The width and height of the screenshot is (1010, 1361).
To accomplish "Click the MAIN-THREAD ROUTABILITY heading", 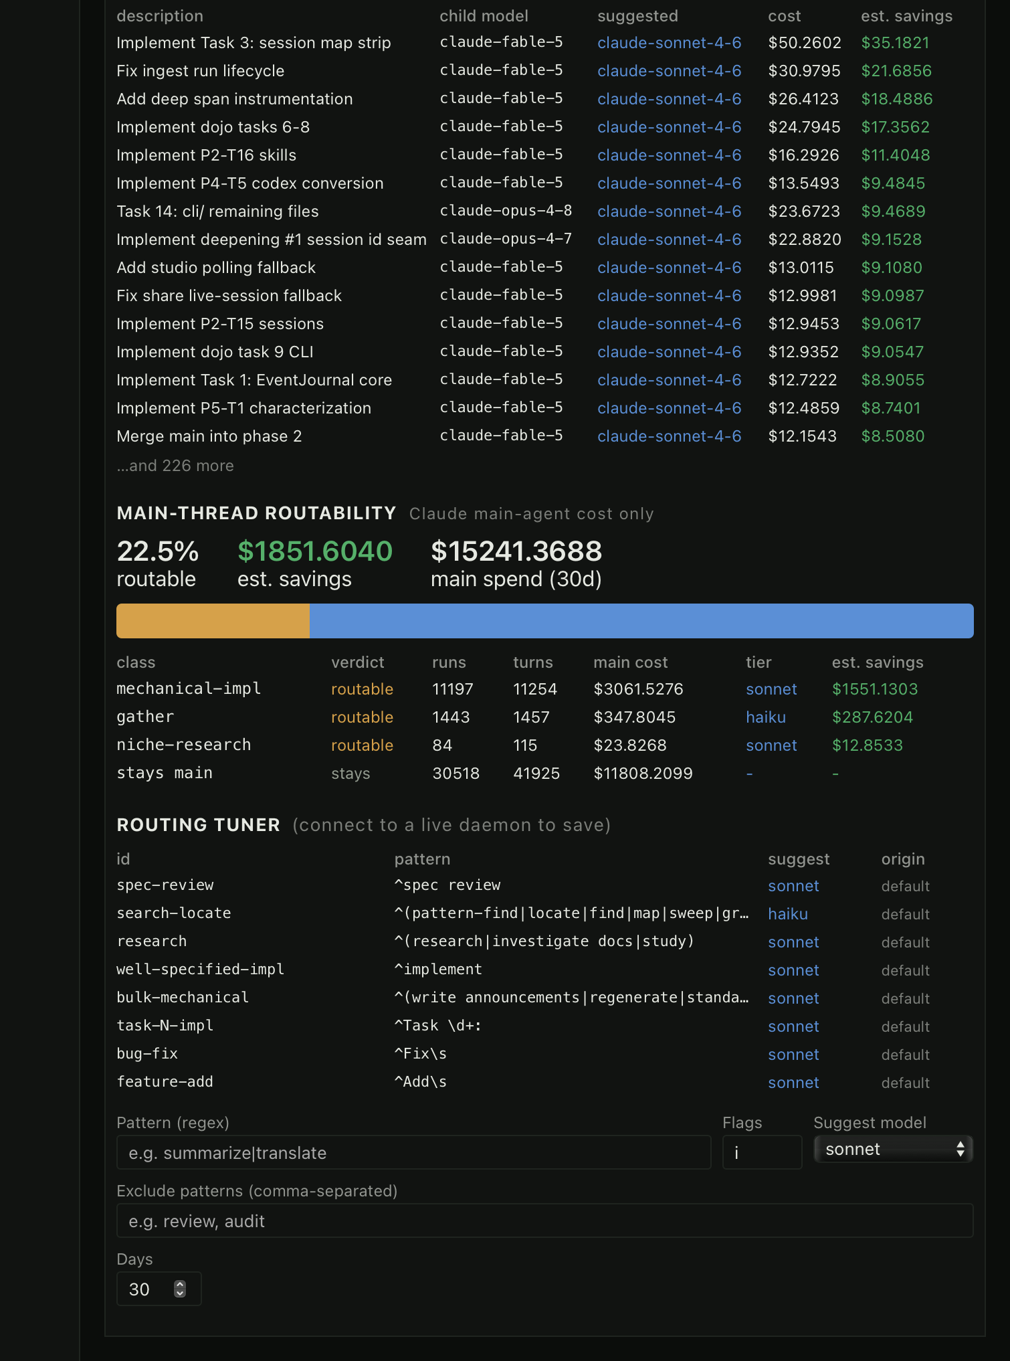I will 256,513.
